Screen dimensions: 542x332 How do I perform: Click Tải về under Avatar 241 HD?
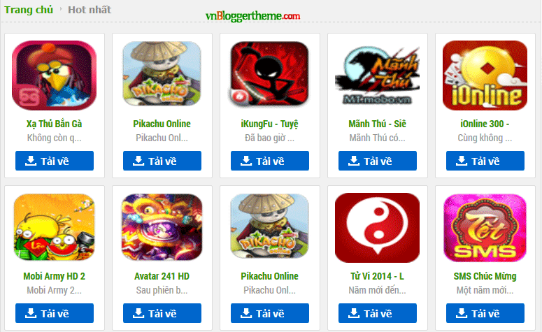coord(162,313)
